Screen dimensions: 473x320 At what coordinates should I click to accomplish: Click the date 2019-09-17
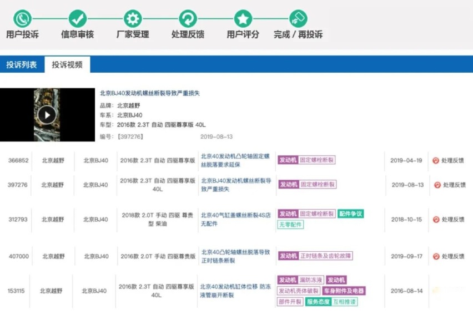coord(406,256)
